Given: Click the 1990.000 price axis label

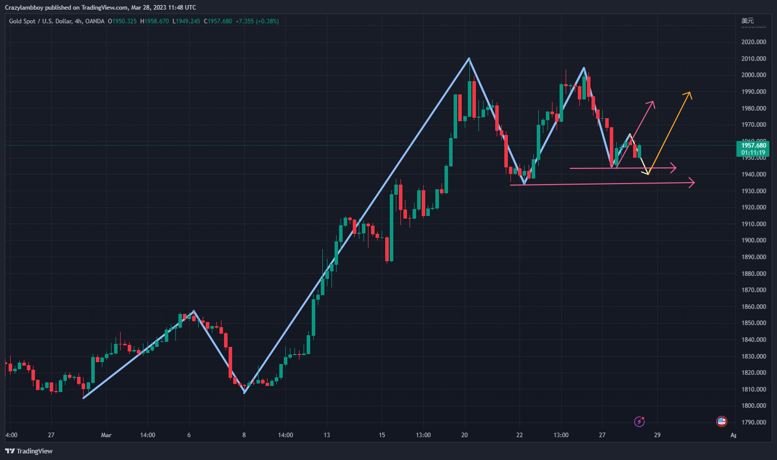Looking at the screenshot, I should tap(754, 92).
